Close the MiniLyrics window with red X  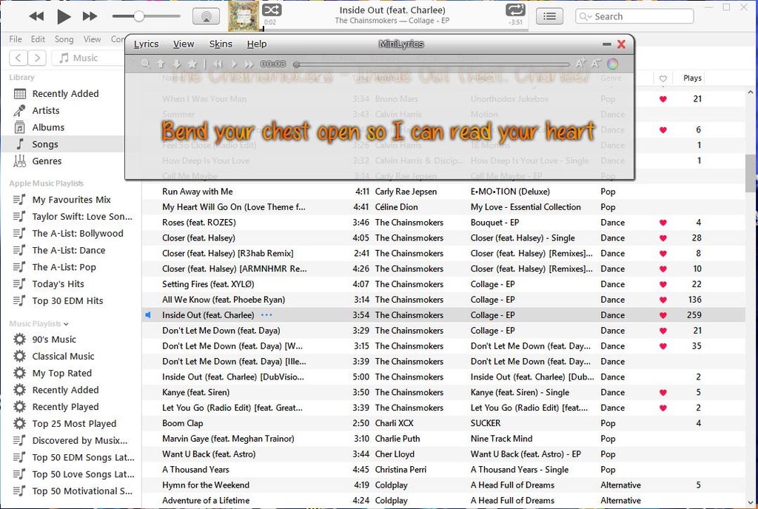[x=621, y=44]
